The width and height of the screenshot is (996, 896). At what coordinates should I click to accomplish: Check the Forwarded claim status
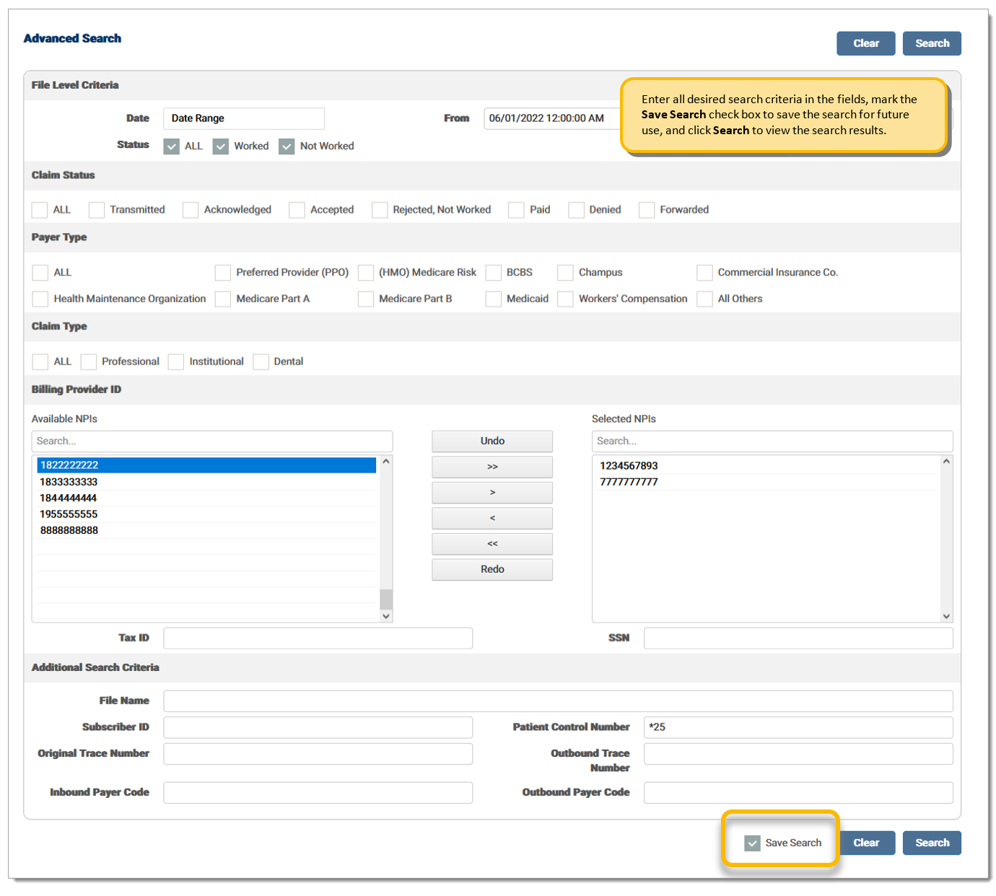click(647, 210)
